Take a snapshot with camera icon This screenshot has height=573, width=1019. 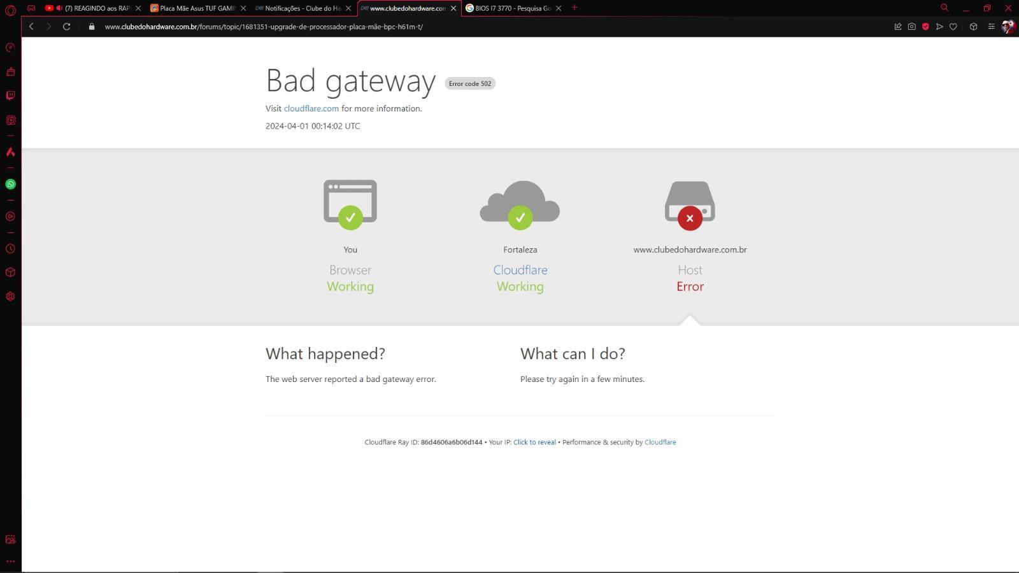pyautogui.click(x=912, y=27)
